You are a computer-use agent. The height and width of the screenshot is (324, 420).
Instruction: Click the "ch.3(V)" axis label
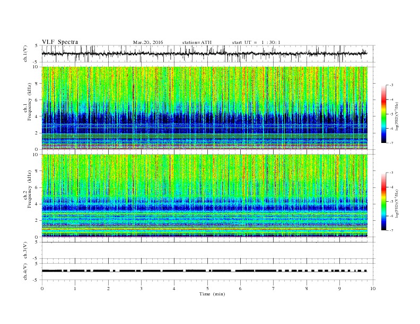pyautogui.click(x=25, y=250)
